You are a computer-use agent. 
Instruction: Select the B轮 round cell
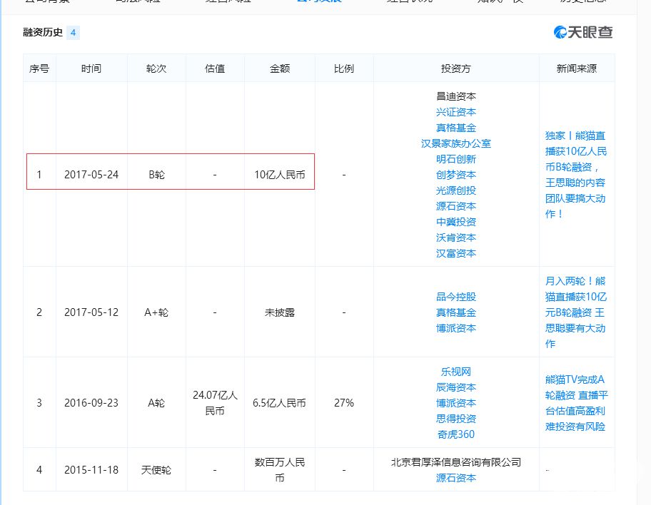coord(156,175)
